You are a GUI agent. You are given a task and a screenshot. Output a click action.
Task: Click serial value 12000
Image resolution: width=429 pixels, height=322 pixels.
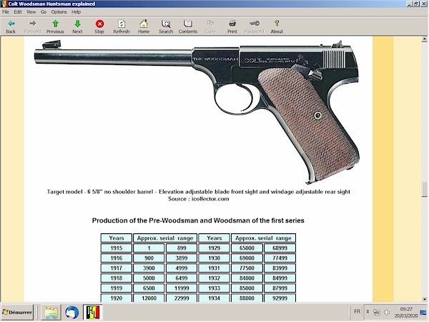[x=149, y=298]
